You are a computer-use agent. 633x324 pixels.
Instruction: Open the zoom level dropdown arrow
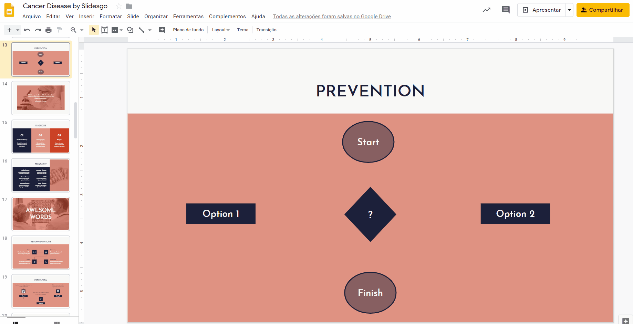[x=82, y=30]
